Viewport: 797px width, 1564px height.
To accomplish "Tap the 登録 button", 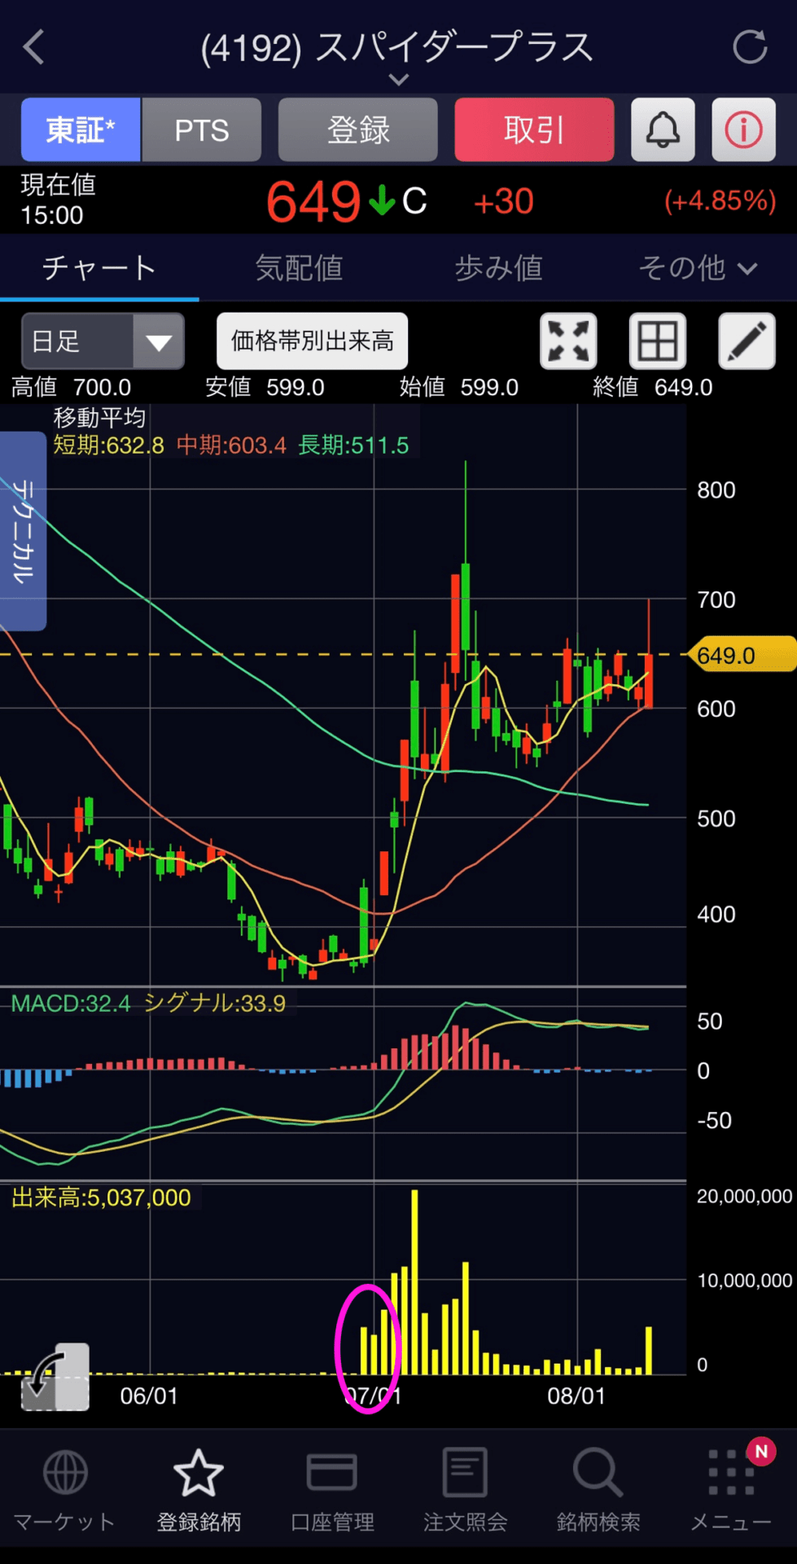I will click(358, 130).
